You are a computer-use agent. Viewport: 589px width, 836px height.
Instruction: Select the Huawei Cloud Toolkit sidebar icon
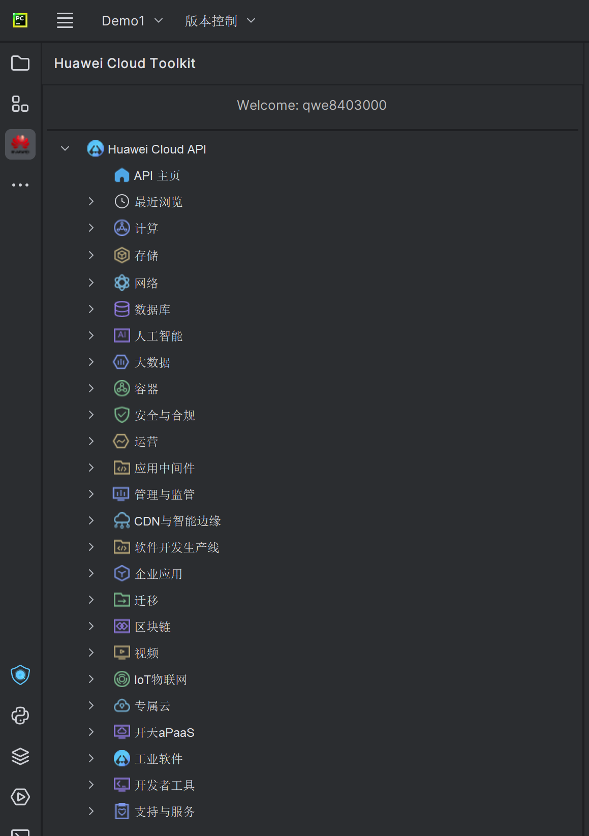coord(20,144)
